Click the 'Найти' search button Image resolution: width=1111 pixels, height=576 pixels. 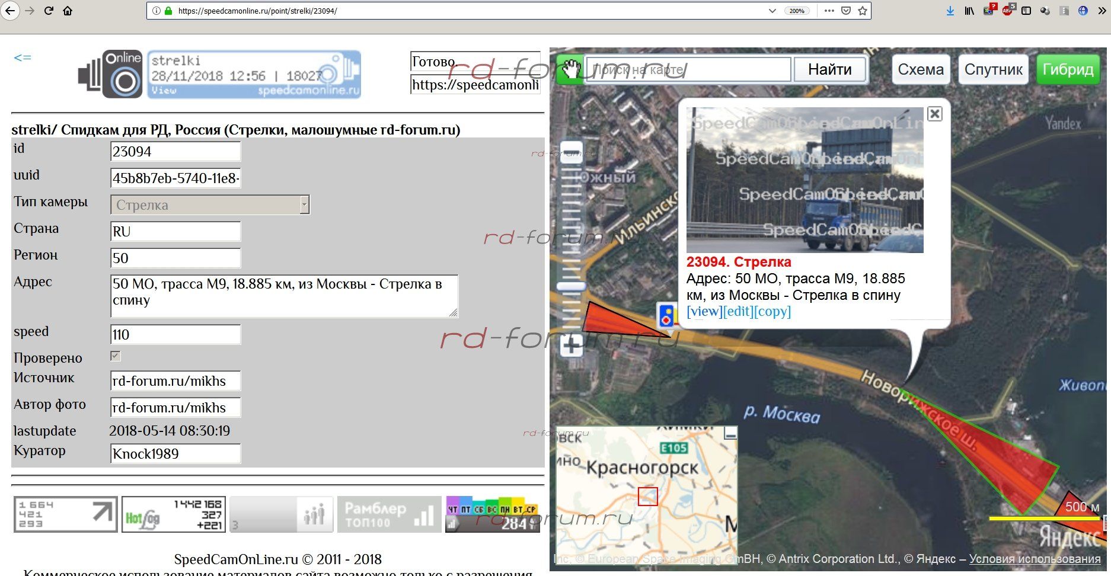[x=829, y=70]
